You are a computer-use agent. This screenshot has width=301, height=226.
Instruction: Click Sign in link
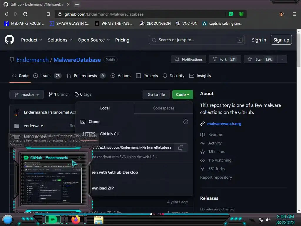point(259,40)
